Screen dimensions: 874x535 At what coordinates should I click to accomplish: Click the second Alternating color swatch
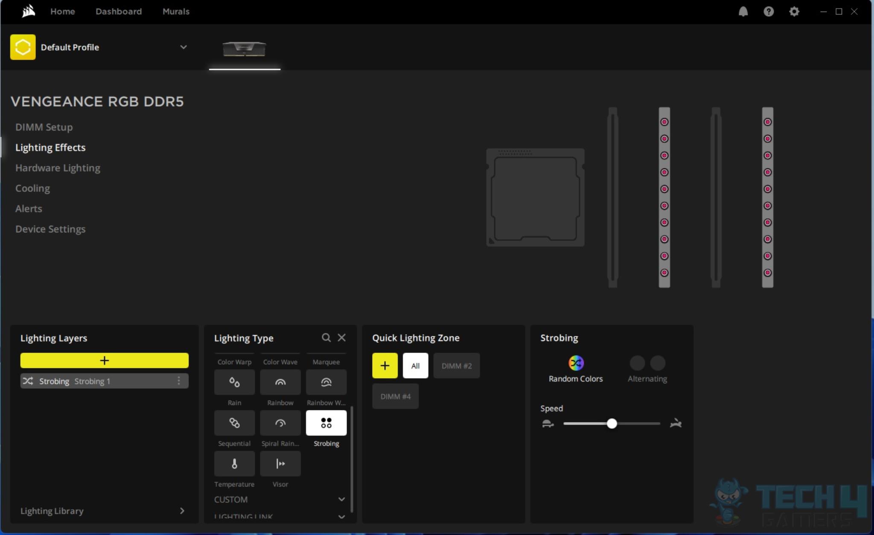pyautogui.click(x=658, y=363)
